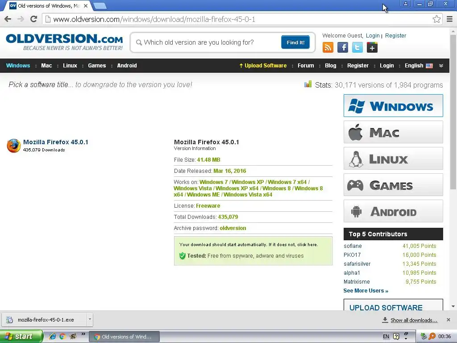Open contributor PKO17's profile
Viewport: 457px width, 343px height.
click(x=352, y=255)
